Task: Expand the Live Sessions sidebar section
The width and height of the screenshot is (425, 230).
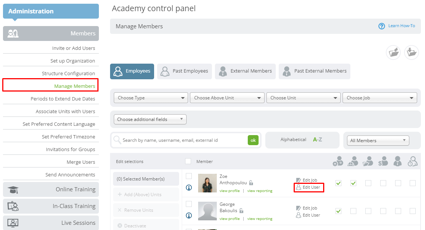Action: pyautogui.click(x=51, y=223)
